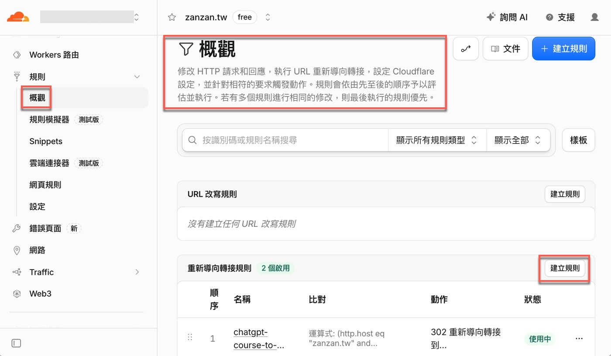
Task: Open the user profile icon
Action: coord(594,17)
